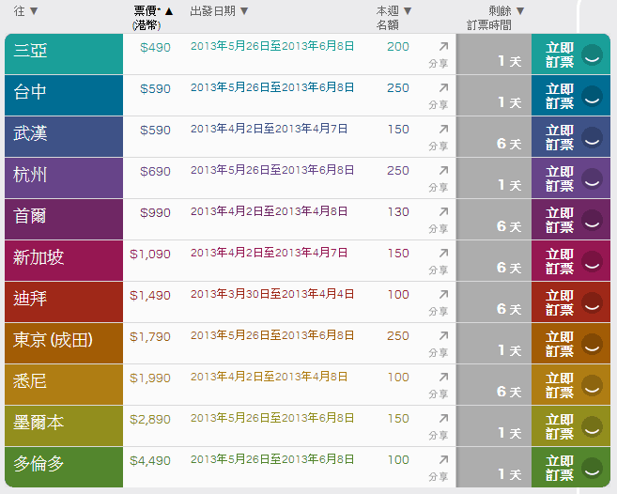The width and height of the screenshot is (617, 494).
Task: Click the share icon in the 三亞 row
Action: click(x=443, y=46)
